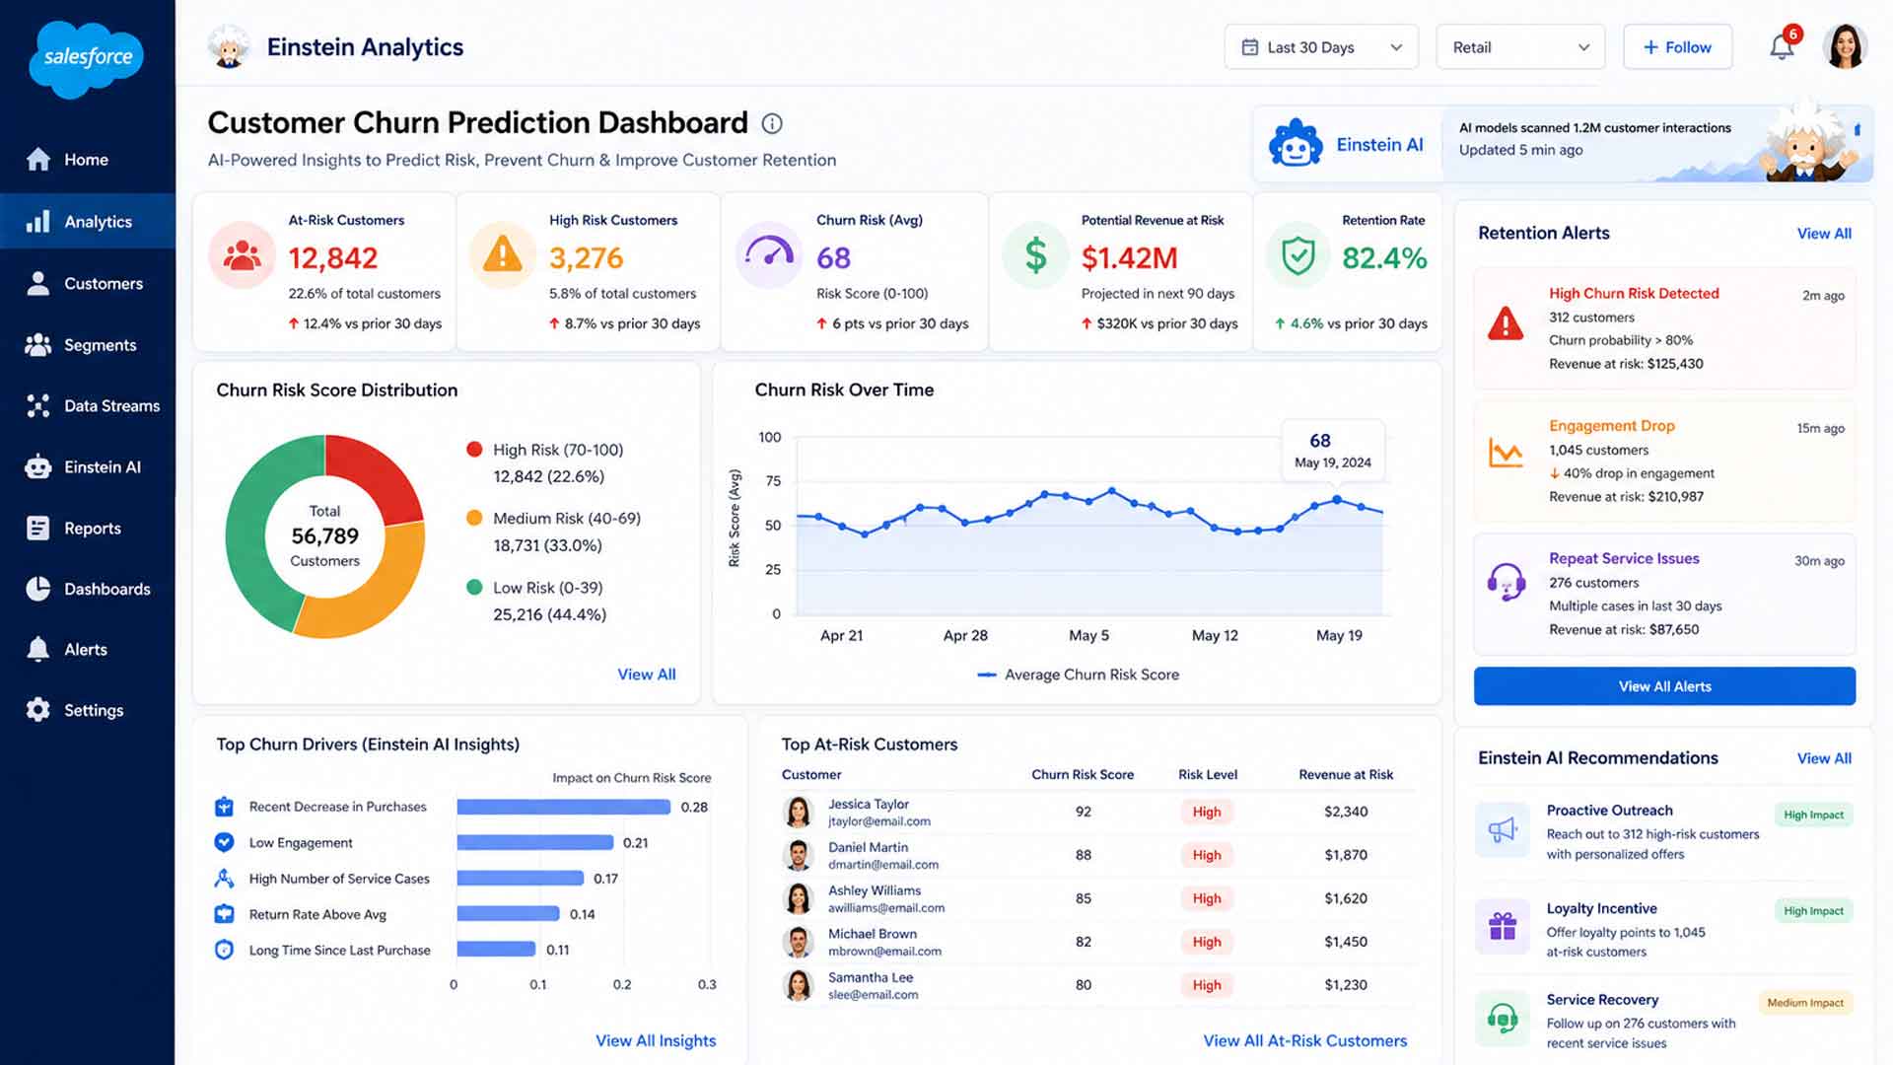
Task: Click High Impact badge on Proactive Outreach
Action: click(x=1813, y=815)
